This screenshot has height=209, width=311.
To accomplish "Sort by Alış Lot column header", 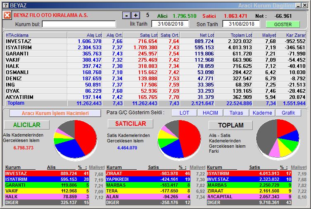I will 85,35.
